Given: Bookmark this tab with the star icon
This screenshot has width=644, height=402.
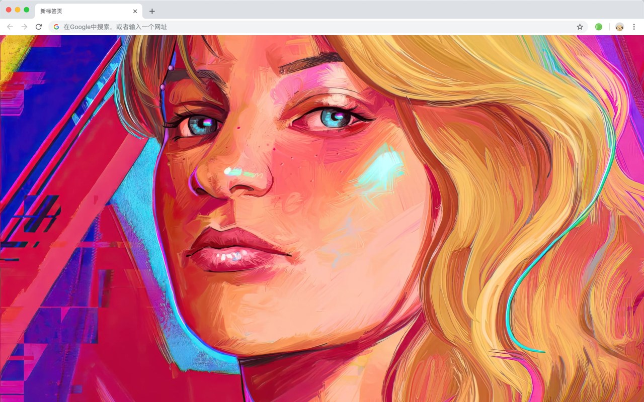Looking at the screenshot, I should 580,27.
